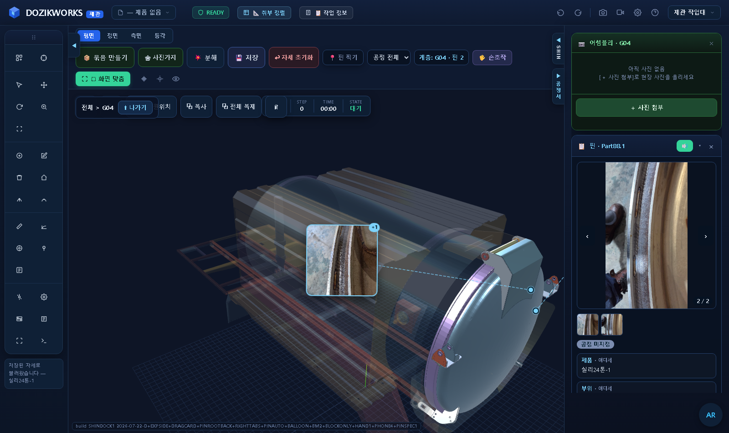Click the trash delete icon

[19, 178]
